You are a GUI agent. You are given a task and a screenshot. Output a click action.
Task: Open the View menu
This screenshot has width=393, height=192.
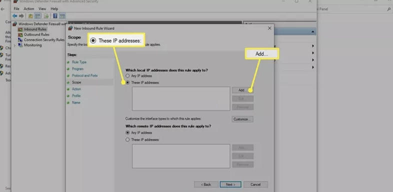(42, 9)
